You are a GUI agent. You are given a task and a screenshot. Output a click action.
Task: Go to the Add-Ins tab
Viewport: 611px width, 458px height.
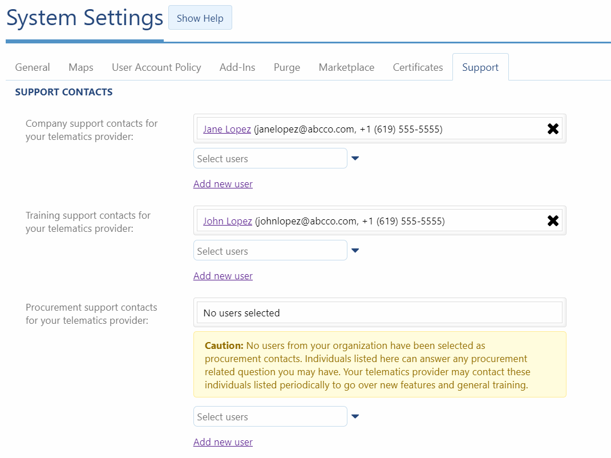click(x=237, y=67)
